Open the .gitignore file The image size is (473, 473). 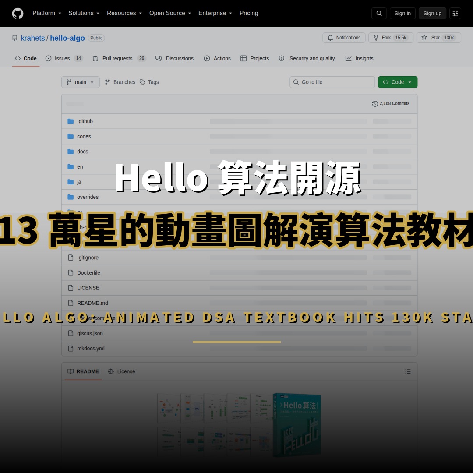pos(88,258)
